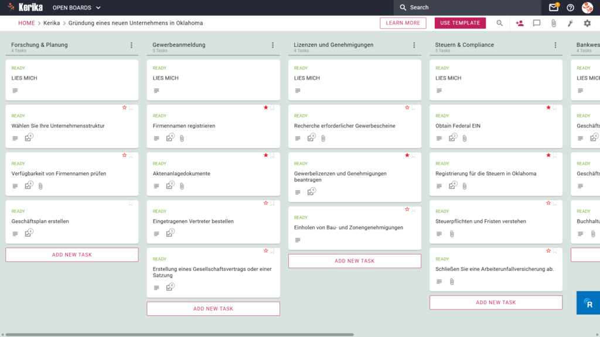
Task: Toggle star on Wählen Sie Ihre Unternehmensstruktur
Action: (x=124, y=108)
